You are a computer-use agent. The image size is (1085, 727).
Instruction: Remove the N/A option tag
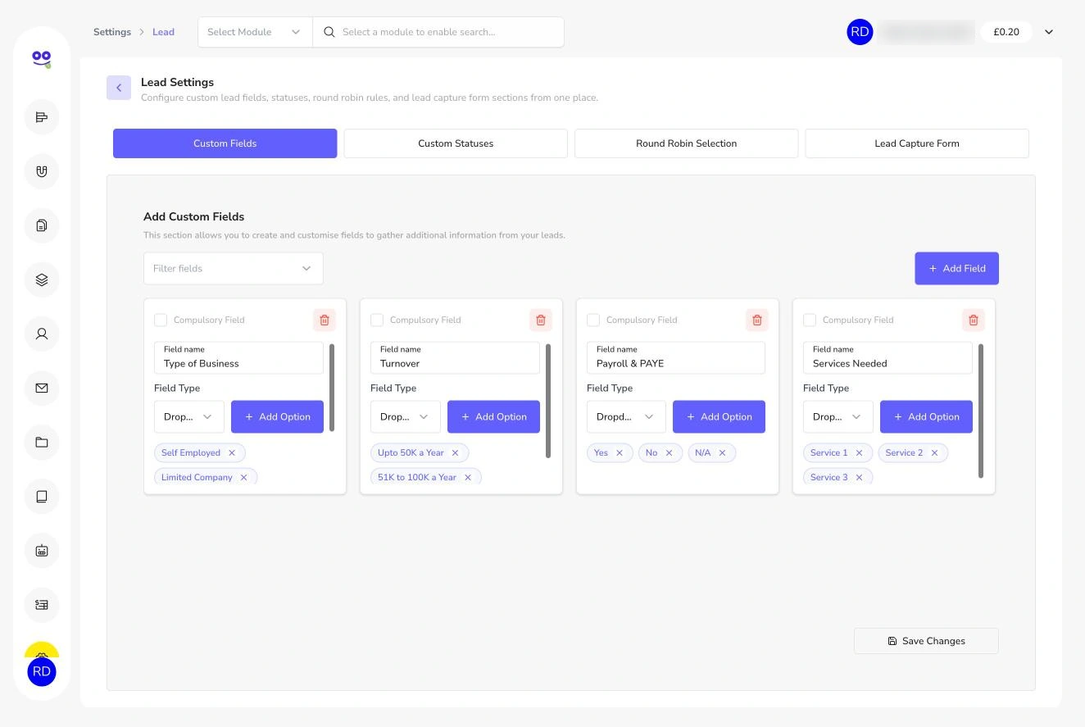(x=723, y=452)
